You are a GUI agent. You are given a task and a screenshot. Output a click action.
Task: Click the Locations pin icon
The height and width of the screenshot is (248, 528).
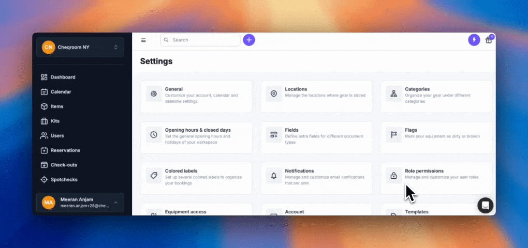click(x=274, y=94)
